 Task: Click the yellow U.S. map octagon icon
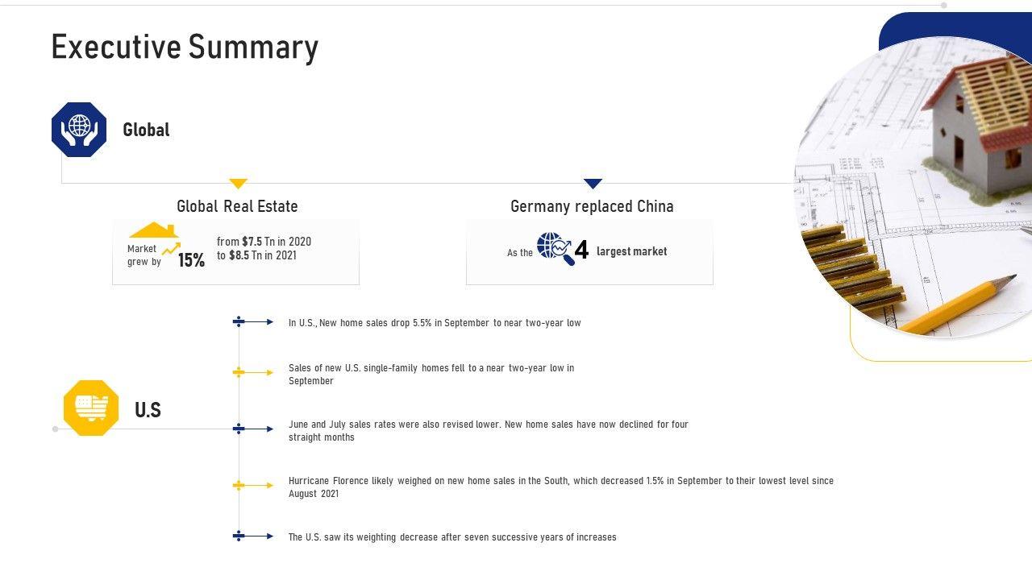coord(91,408)
